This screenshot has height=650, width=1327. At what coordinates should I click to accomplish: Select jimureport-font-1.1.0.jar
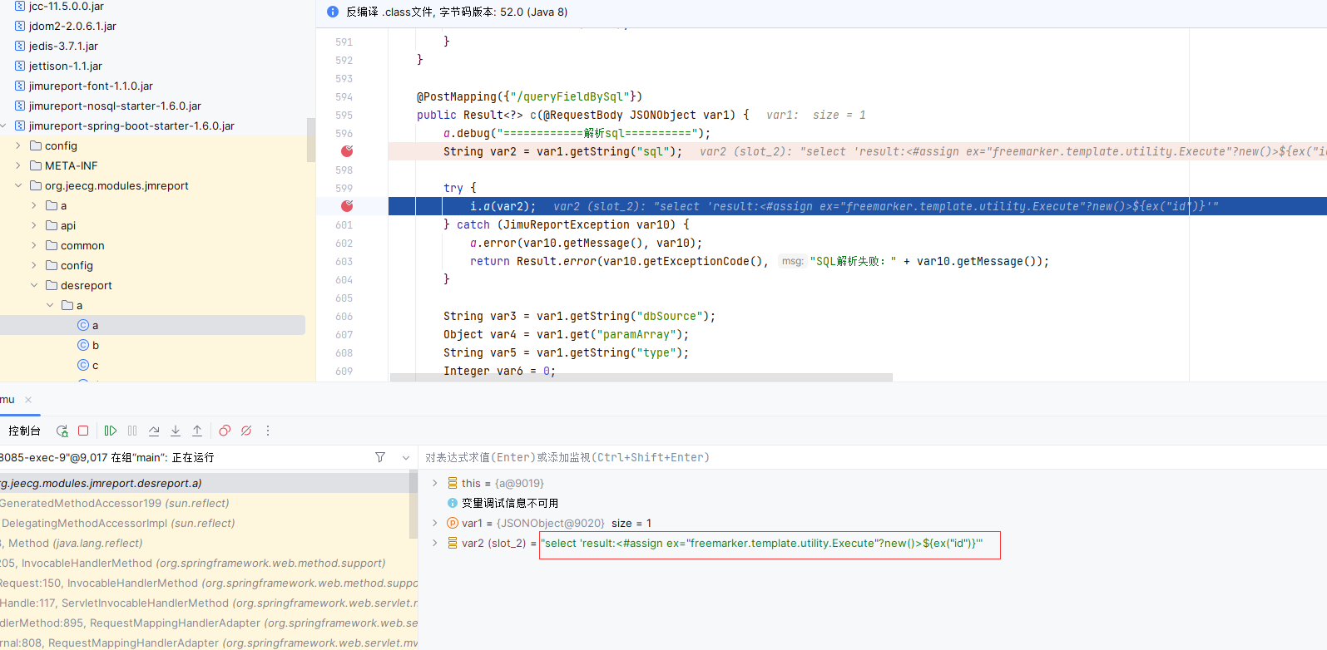pos(91,86)
